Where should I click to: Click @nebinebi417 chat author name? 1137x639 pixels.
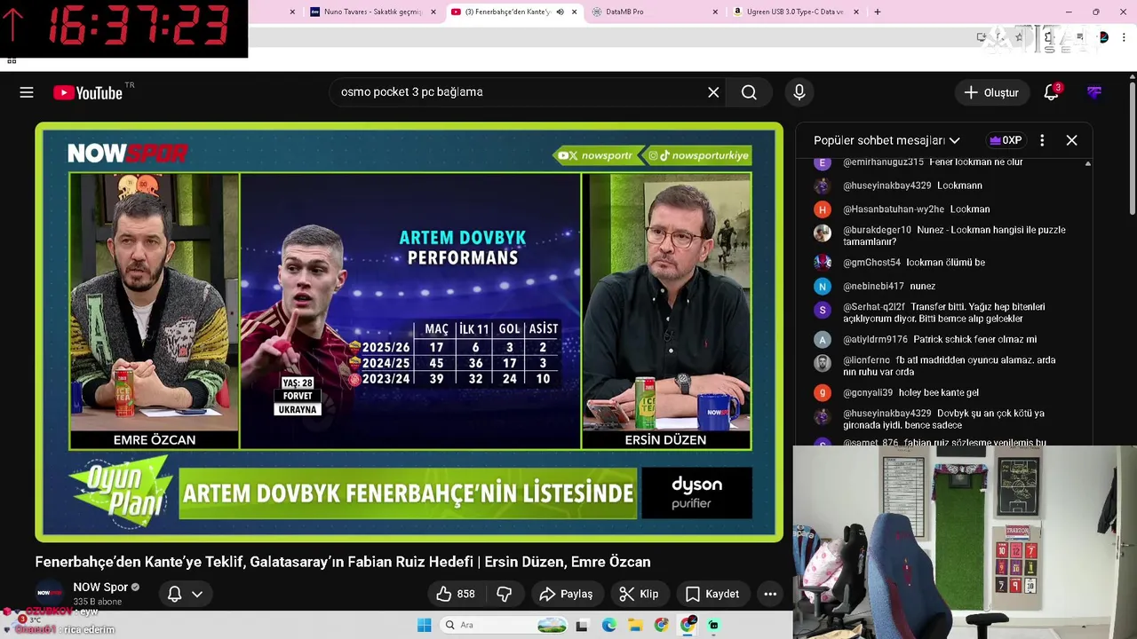coord(873,286)
